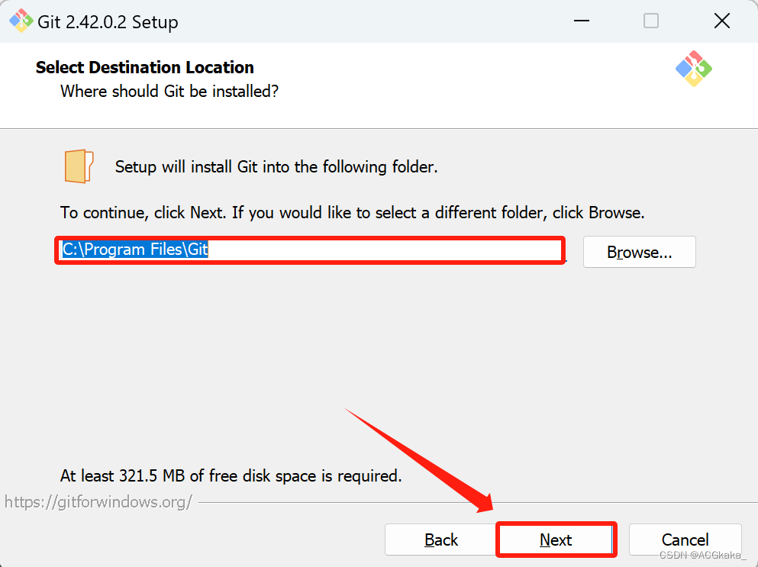Go Back to previous setup step
The width and height of the screenshot is (758, 567).
pyautogui.click(x=441, y=540)
